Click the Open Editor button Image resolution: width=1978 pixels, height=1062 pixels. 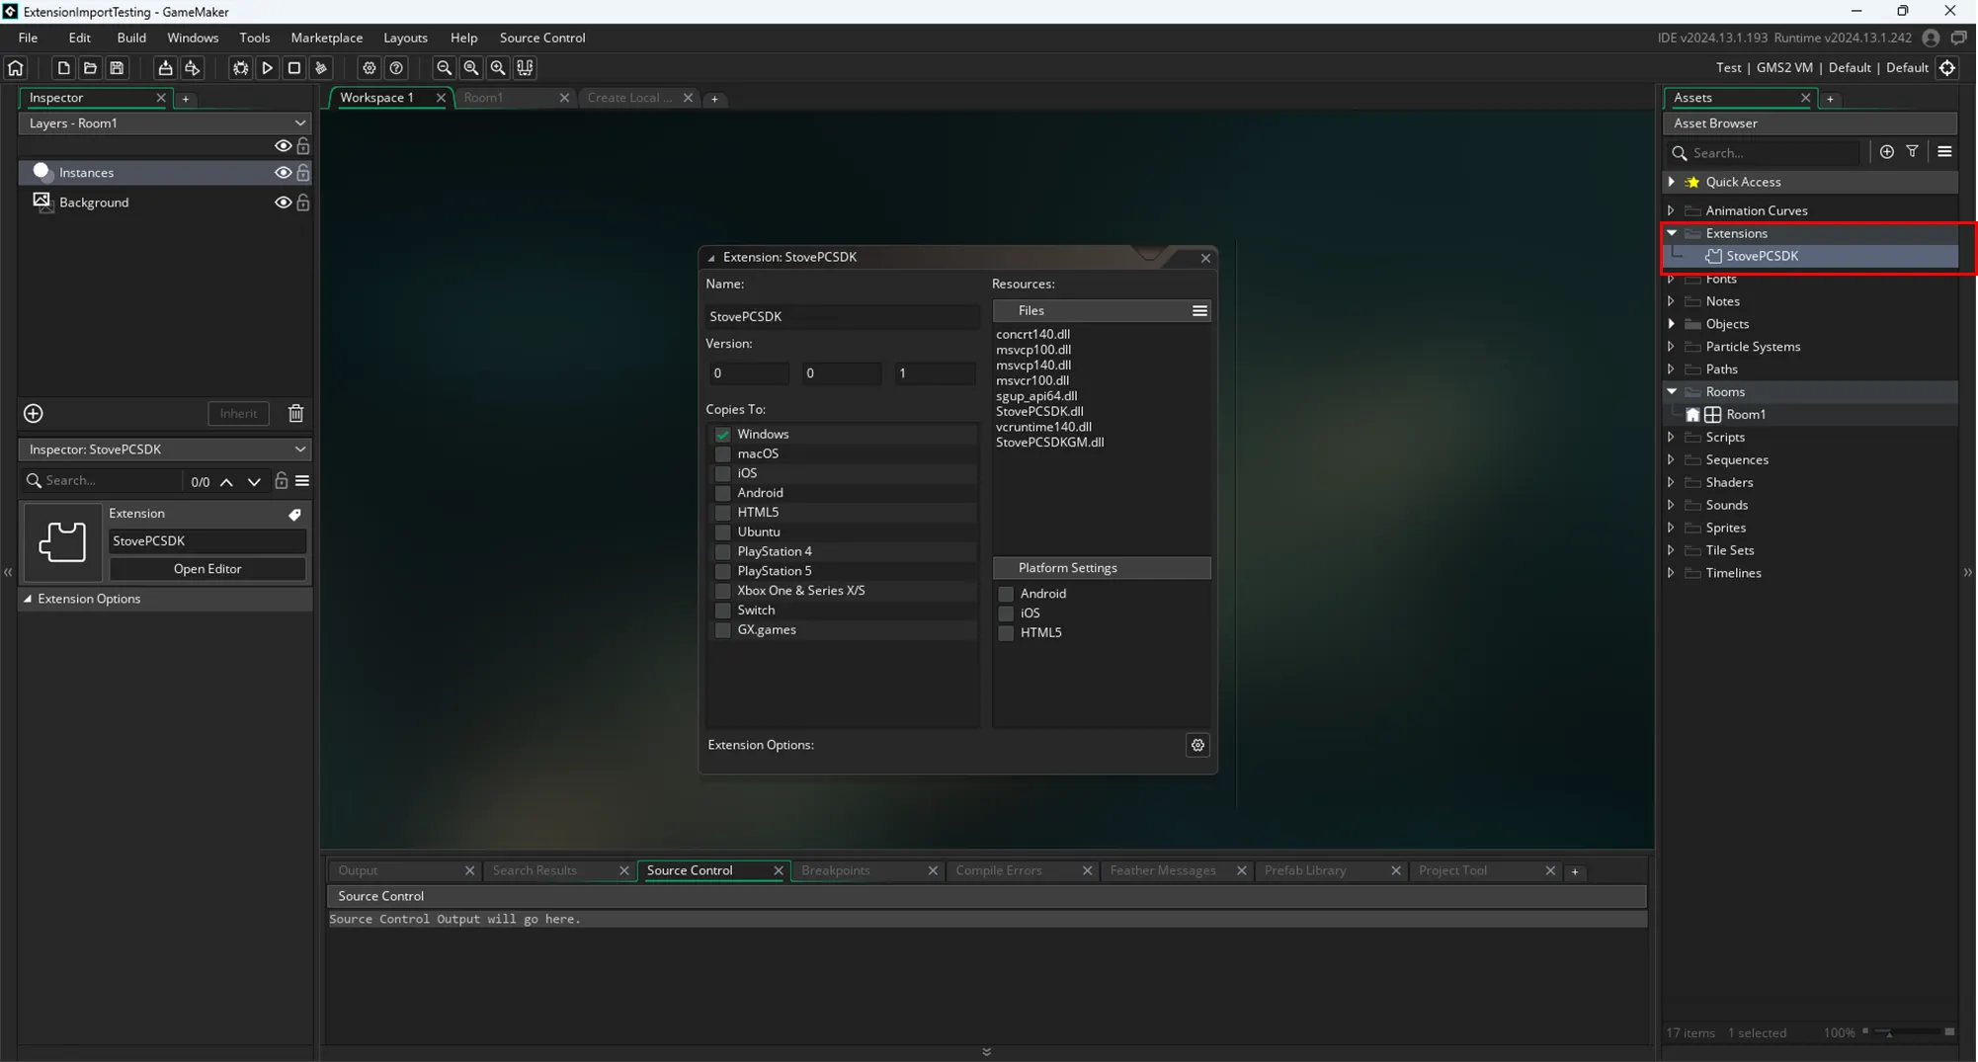click(x=207, y=569)
